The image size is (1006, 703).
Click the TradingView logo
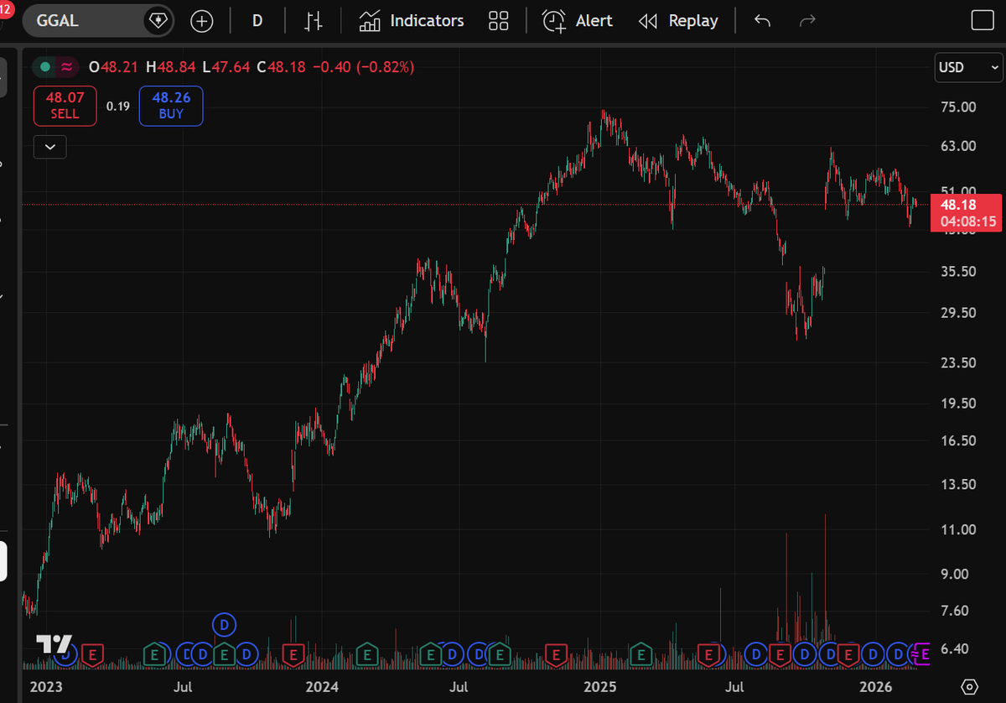click(x=54, y=644)
